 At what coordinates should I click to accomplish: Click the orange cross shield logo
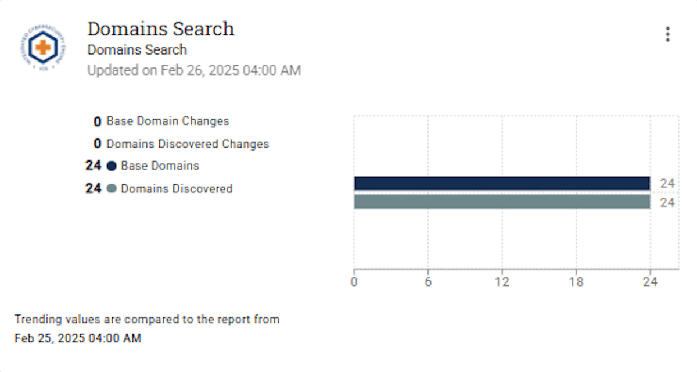point(44,48)
